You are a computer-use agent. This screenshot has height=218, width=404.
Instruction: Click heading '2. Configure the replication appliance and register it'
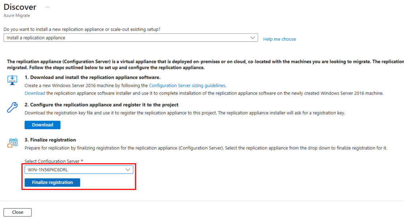(101, 105)
